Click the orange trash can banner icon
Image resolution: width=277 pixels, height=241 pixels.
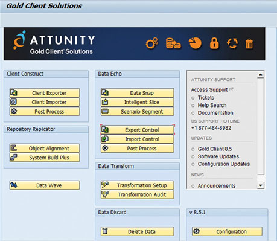[x=249, y=43]
